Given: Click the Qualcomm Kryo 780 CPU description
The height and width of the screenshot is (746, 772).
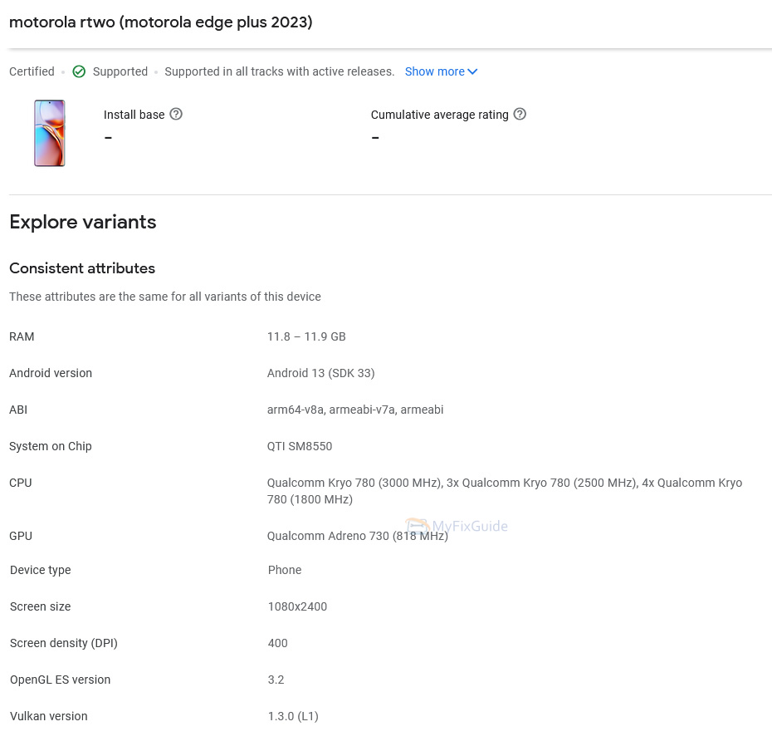Looking at the screenshot, I should [x=504, y=491].
